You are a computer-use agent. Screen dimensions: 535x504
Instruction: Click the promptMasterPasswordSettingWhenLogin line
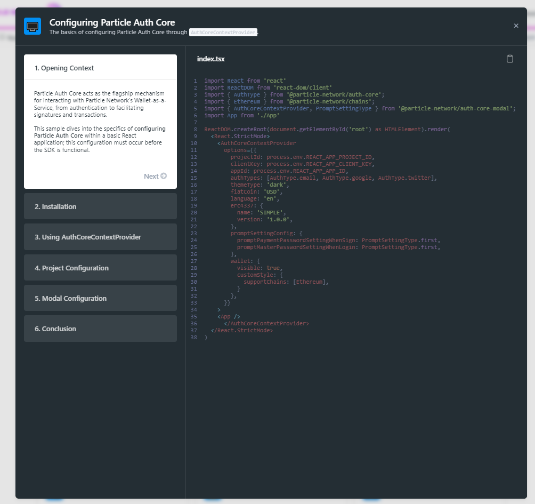[338, 247]
